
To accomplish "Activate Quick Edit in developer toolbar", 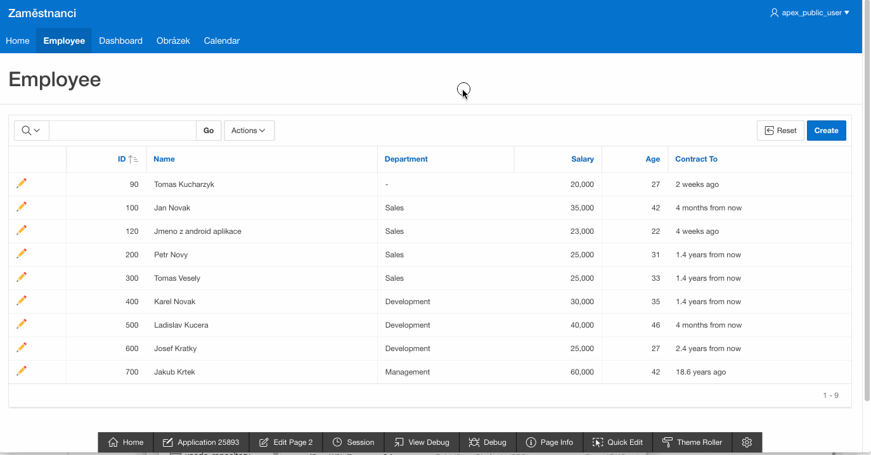I will 617,442.
